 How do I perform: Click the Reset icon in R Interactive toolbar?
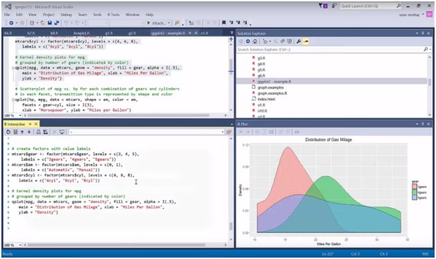click(8, 132)
